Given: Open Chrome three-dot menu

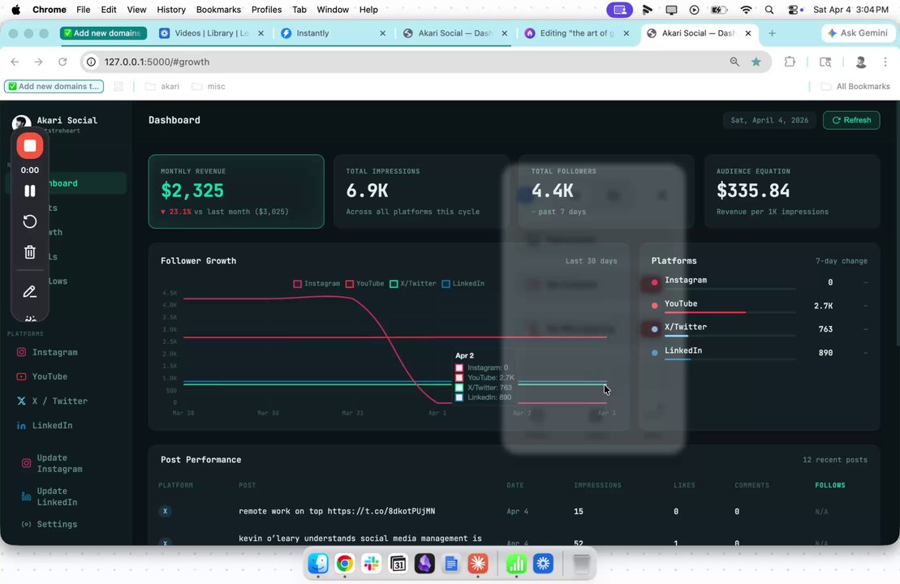Looking at the screenshot, I should point(885,62).
